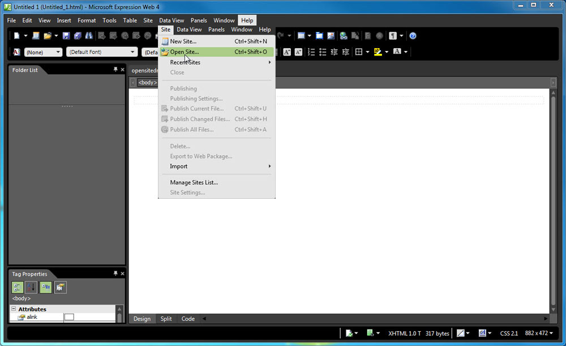Click the Increase Indent icon
This screenshot has height=346, width=566.
[346, 52]
